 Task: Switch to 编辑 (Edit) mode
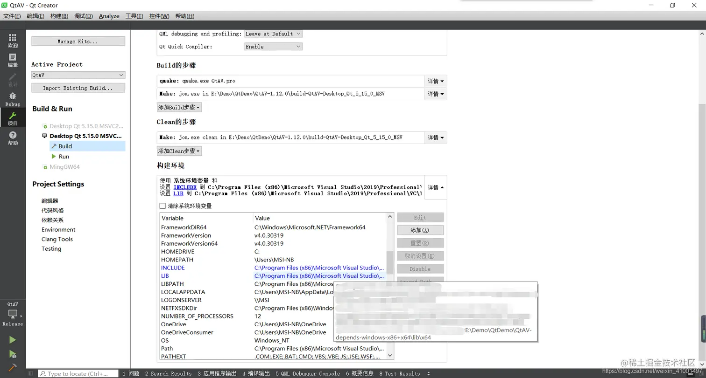tap(13, 61)
